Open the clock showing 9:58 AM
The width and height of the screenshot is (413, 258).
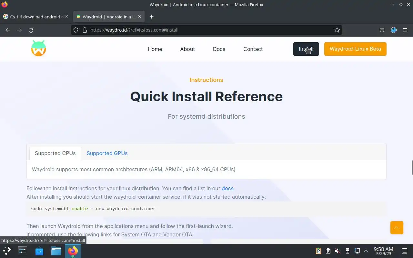click(x=383, y=251)
